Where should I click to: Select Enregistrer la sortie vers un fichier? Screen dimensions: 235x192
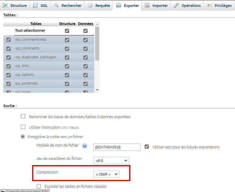click(x=23, y=137)
